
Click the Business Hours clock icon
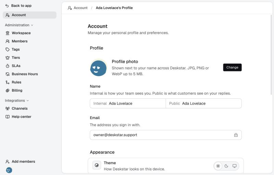pyautogui.click(x=7, y=74)
